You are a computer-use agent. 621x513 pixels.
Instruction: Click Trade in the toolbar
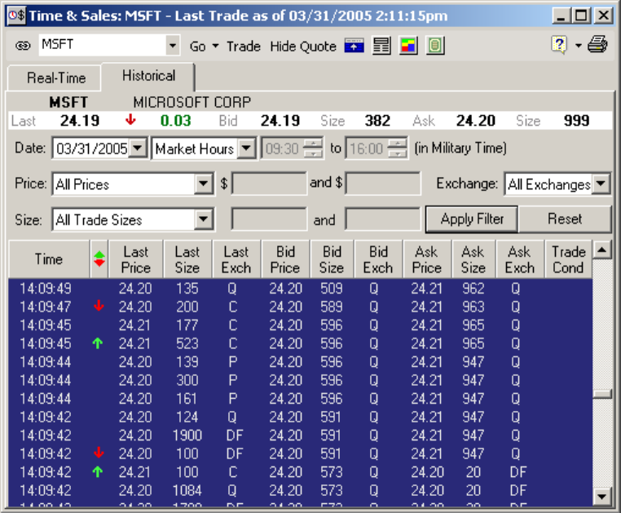point(244,46)
